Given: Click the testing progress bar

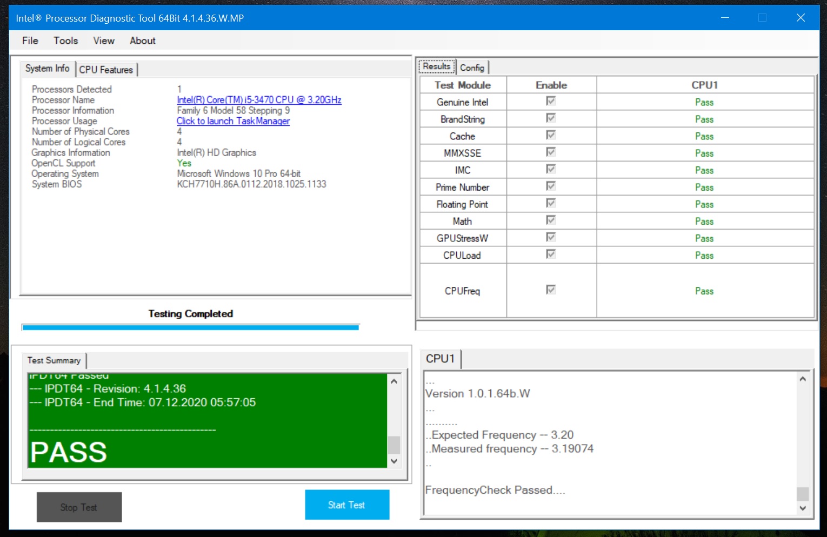Looking at the screenshot, I should tap(190, 327).
